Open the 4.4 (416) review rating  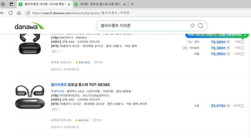click(x=83, y=62)
